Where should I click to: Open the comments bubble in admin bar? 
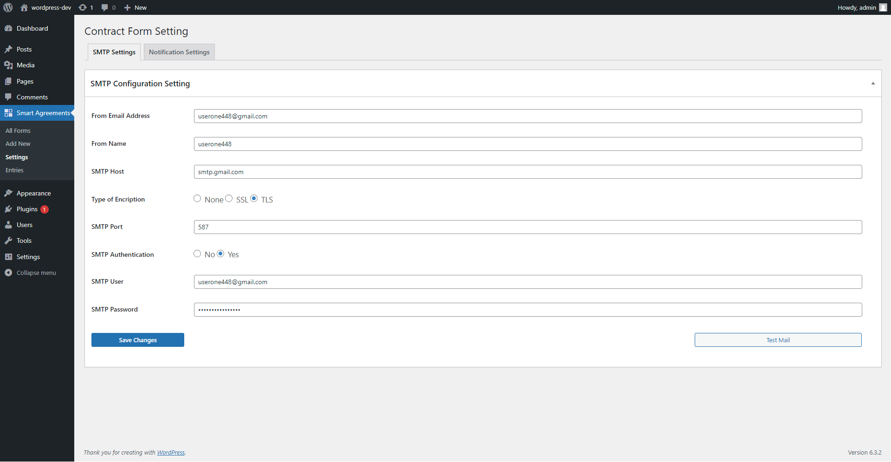click(x=105, y=7)
